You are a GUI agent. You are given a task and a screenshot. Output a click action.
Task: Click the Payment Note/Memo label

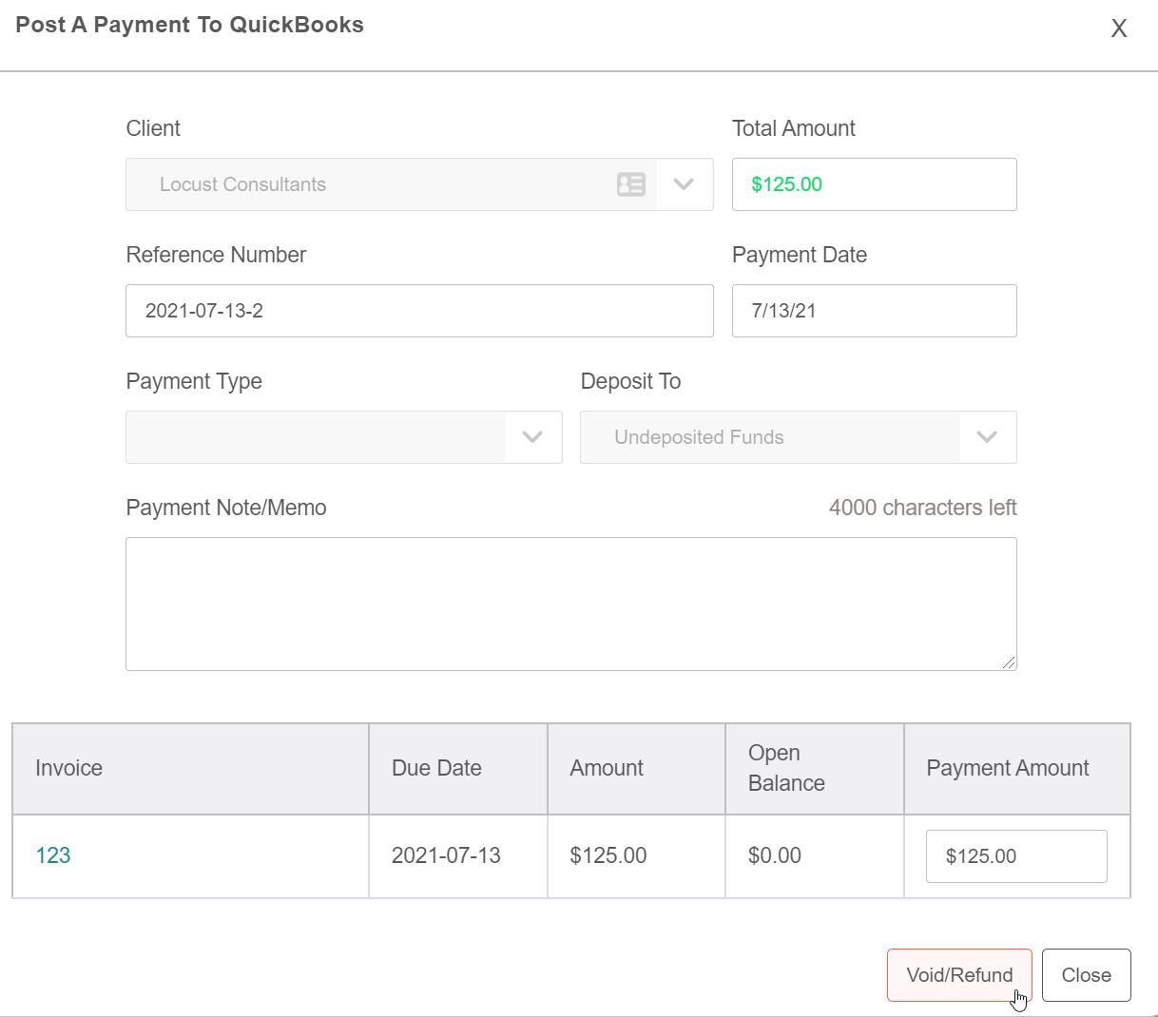[x=226, y=508]
